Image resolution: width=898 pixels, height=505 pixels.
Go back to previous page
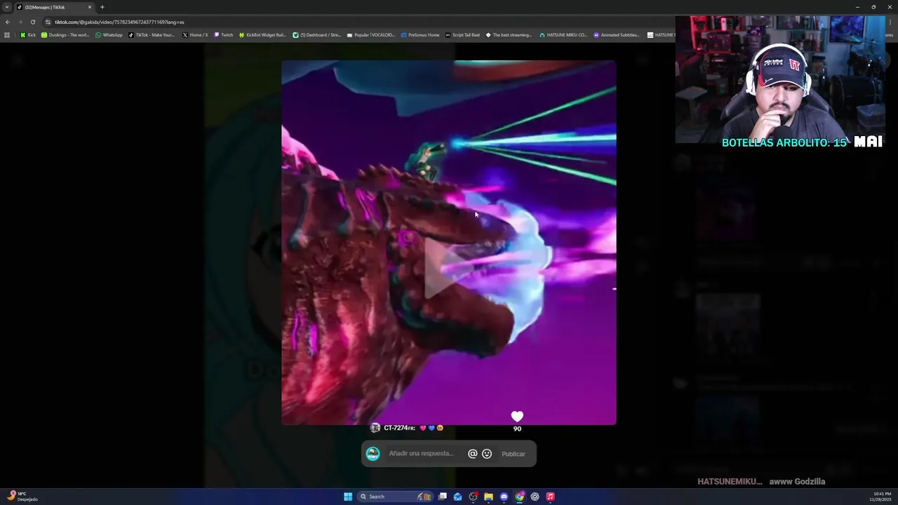point(7,22)
